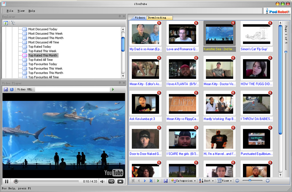Image resolution: width=292 pixels, height=192 pixels.
Task: Pin the Explorer panel
Action: pos(120,16)
